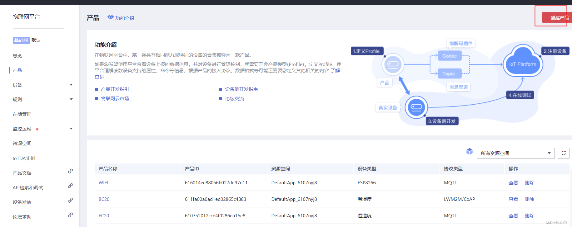Open the 所有资源空间 dropdown
Screen dimensions: 572x227
(x=515, y=153)
